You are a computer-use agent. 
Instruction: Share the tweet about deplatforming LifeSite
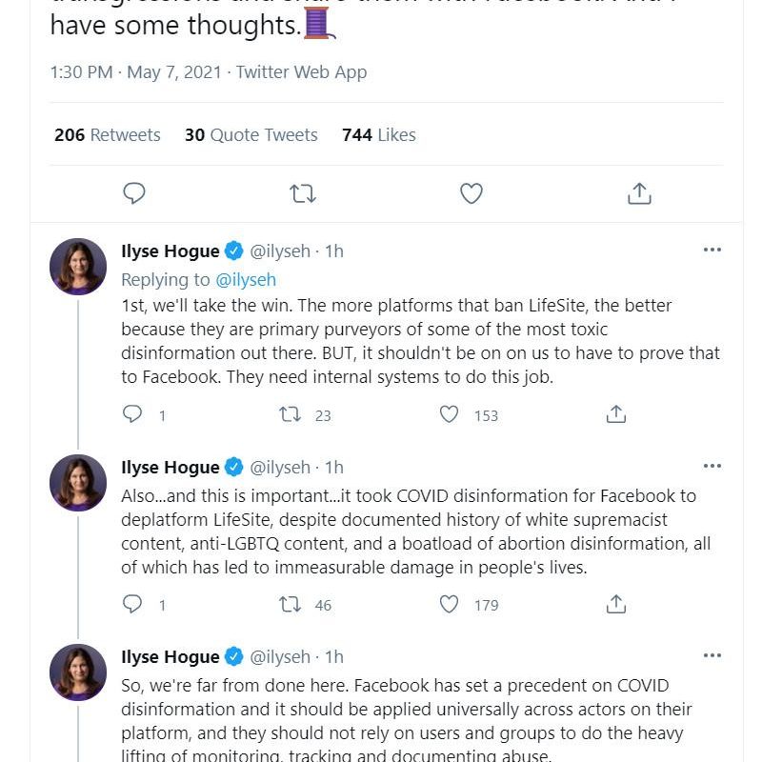point(616,604)
